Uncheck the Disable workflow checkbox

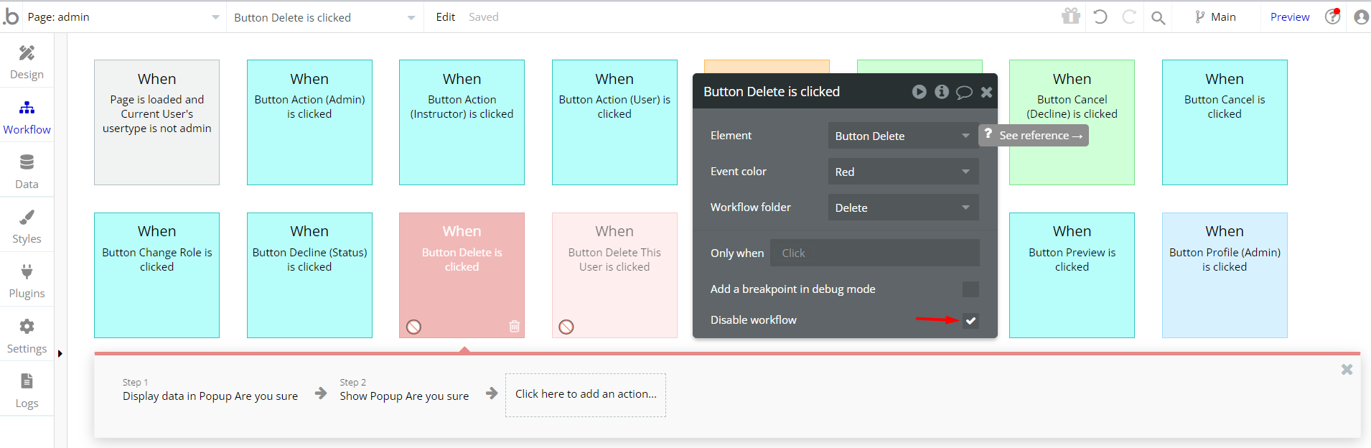pyautogui.click(x=970, y=320)
